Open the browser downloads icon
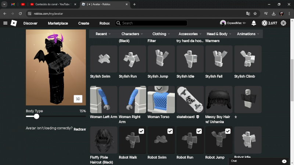This screenshot has width=294, height=165. point(273,14)
